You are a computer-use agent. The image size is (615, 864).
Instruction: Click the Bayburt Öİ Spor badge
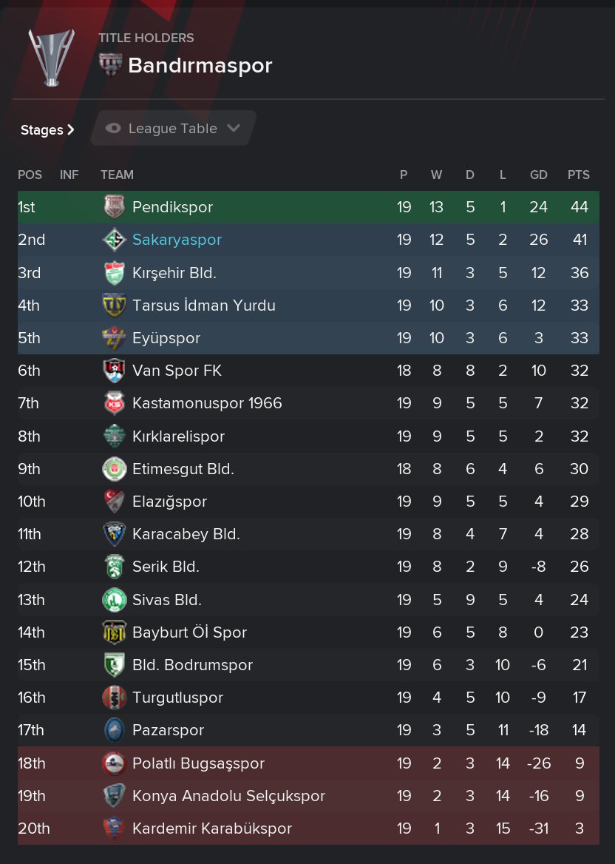click(x=115, y=632)
